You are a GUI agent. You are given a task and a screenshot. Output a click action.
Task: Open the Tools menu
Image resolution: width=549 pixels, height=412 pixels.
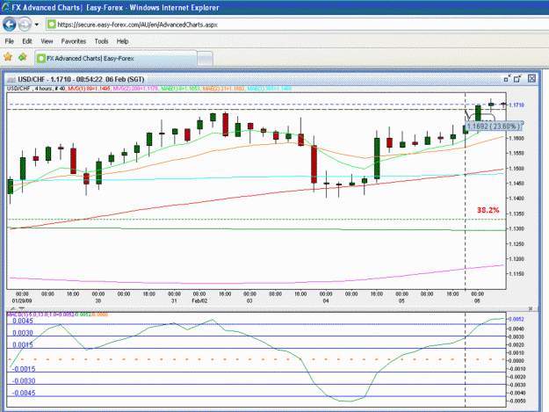(x=101, y=41)
